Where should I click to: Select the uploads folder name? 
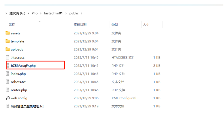[17, 49]
